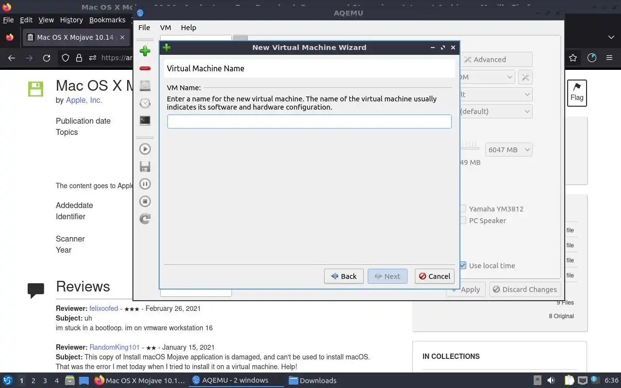Open the terminal console icon in AQEMU sidebar
This screenshot has height=388, width=621.
point(145,120)
